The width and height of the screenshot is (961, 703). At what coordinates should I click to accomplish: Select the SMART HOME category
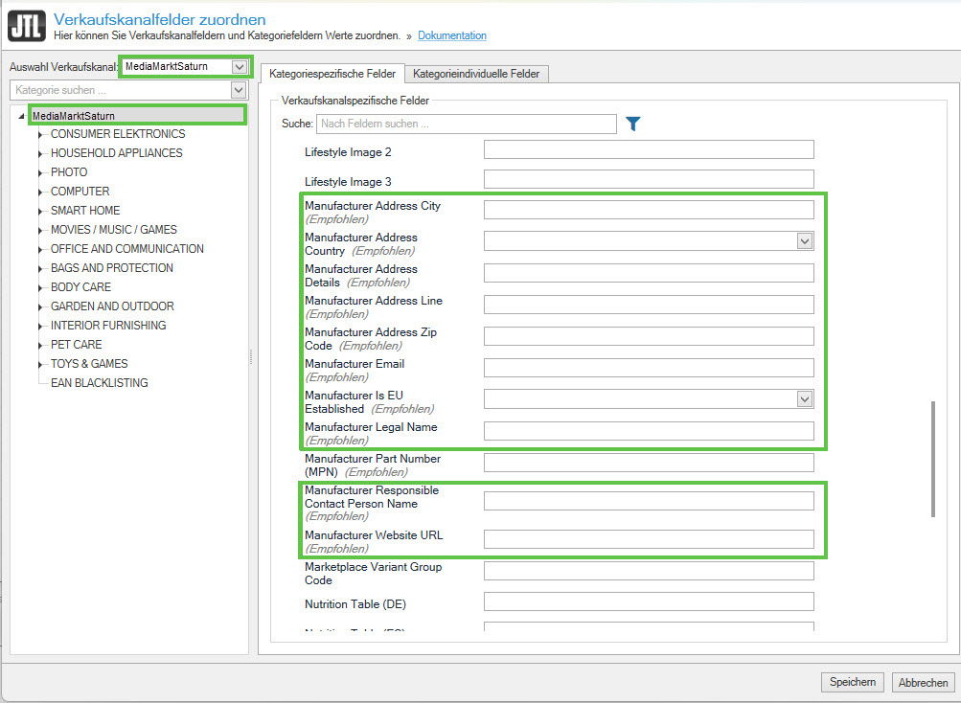click(x=85, y=211)
